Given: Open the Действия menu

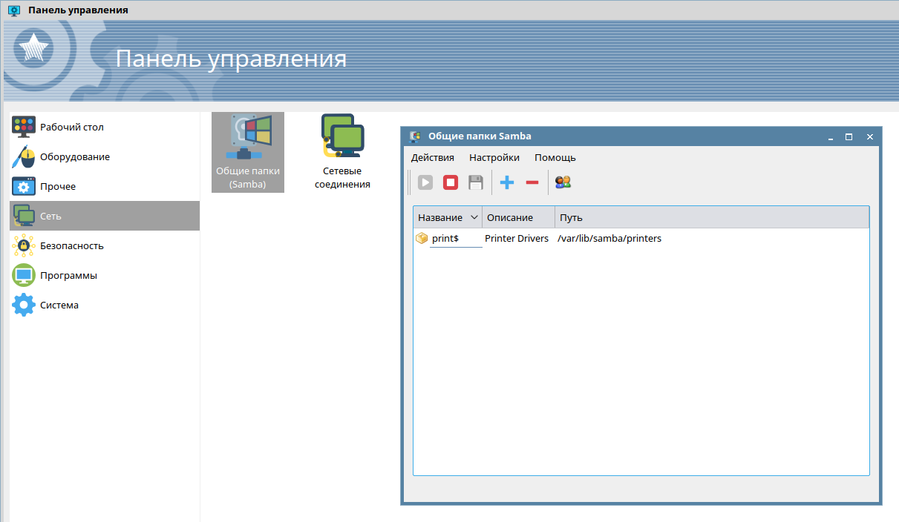Looking at the screenshot, I should (x=433, y=158).
